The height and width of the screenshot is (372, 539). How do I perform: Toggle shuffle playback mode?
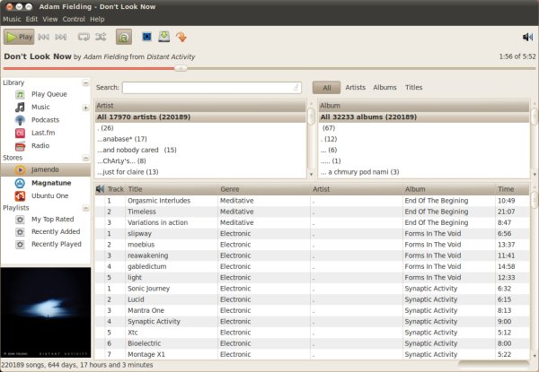tap(102, 37)
